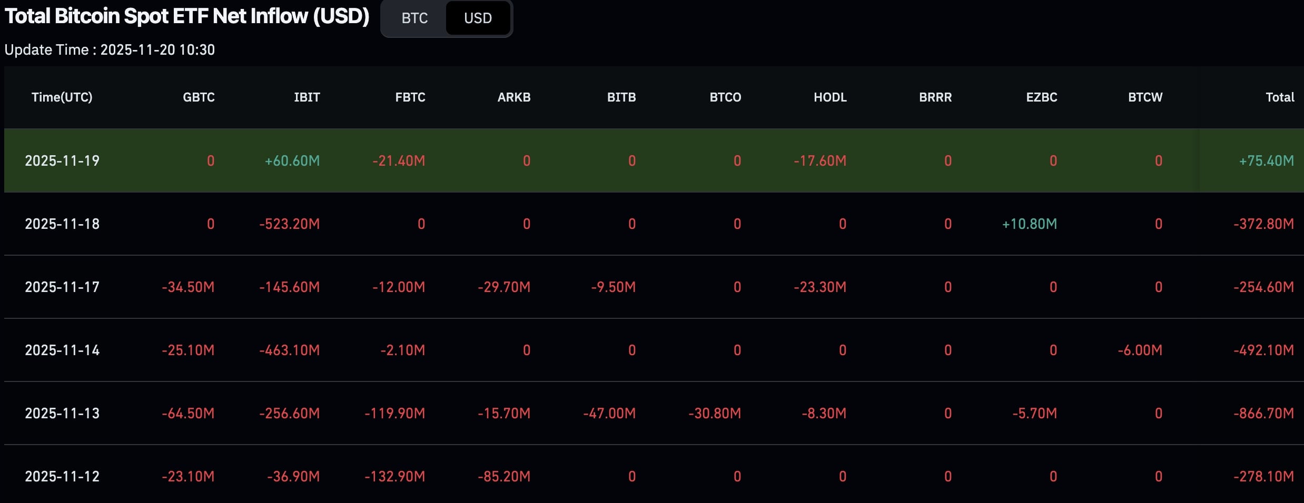Click the -6.00M BTCW value
1304x503 pixels.
click(1140, 350)
